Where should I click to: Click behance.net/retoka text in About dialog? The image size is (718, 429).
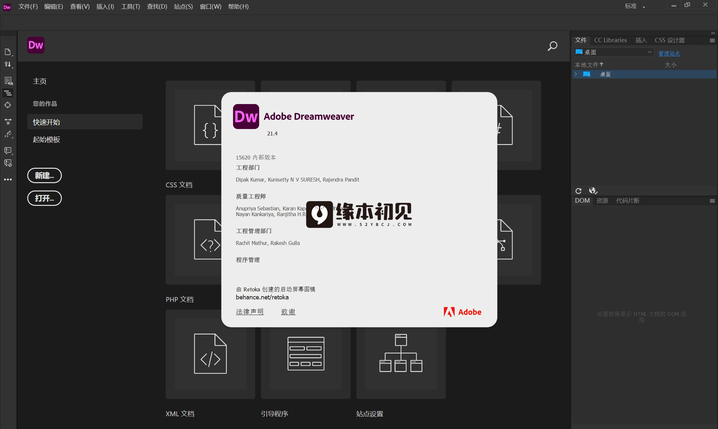point(262,297)
